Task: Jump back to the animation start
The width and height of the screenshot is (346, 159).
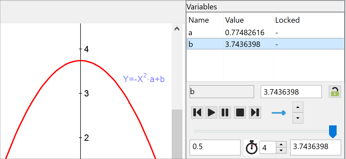Action: [197, 112]
